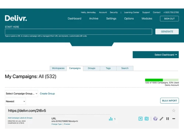Screen dimensions: 184x138
Task: Click the campaign usage progress bar
Action: pyautogui.click(x=162, y=80)
